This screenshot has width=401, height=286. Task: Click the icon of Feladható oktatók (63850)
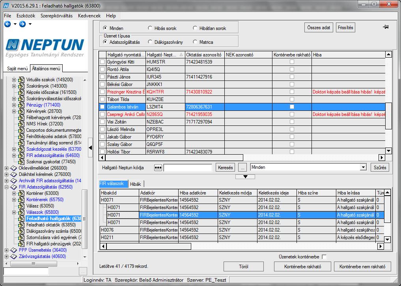tap(21, 225)
